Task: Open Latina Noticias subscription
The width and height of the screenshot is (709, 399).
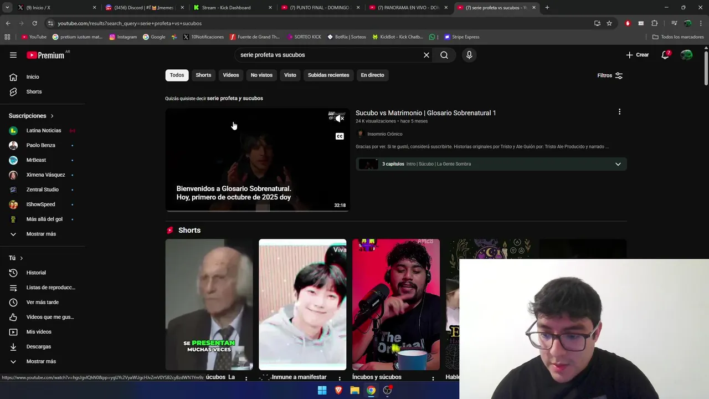Action: click(43, 130)
